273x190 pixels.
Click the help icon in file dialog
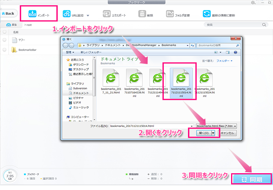[236, 52]
